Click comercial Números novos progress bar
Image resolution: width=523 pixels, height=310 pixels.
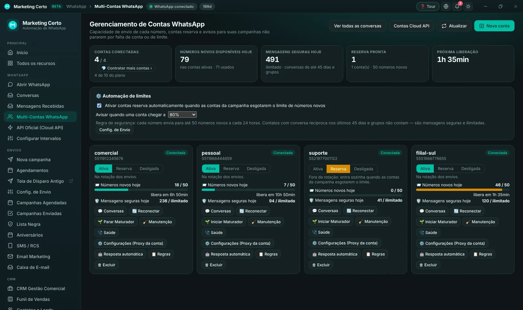tap(141, 190)
